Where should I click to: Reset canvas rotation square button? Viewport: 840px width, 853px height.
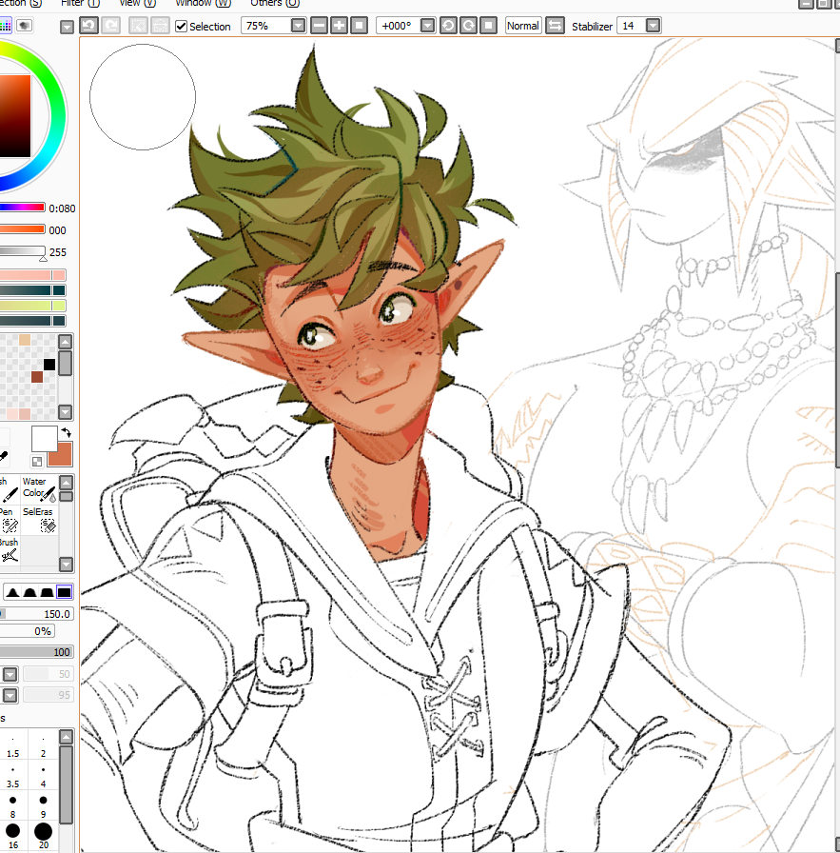[488, 26]
